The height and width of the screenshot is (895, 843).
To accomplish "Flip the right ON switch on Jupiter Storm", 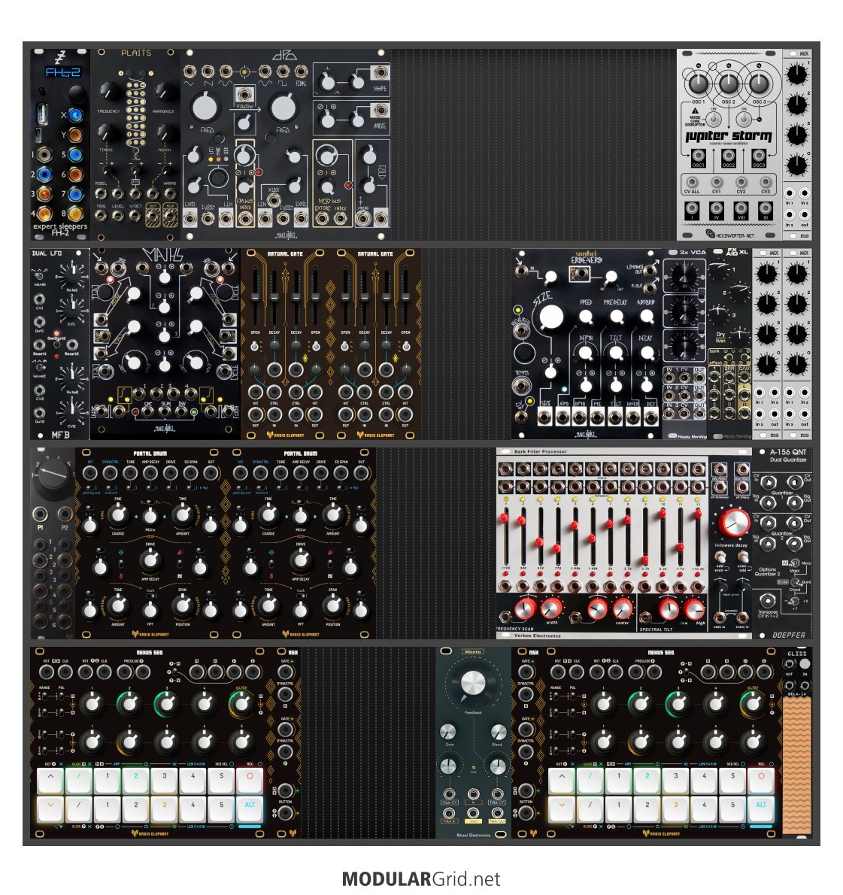I will 744,120.
